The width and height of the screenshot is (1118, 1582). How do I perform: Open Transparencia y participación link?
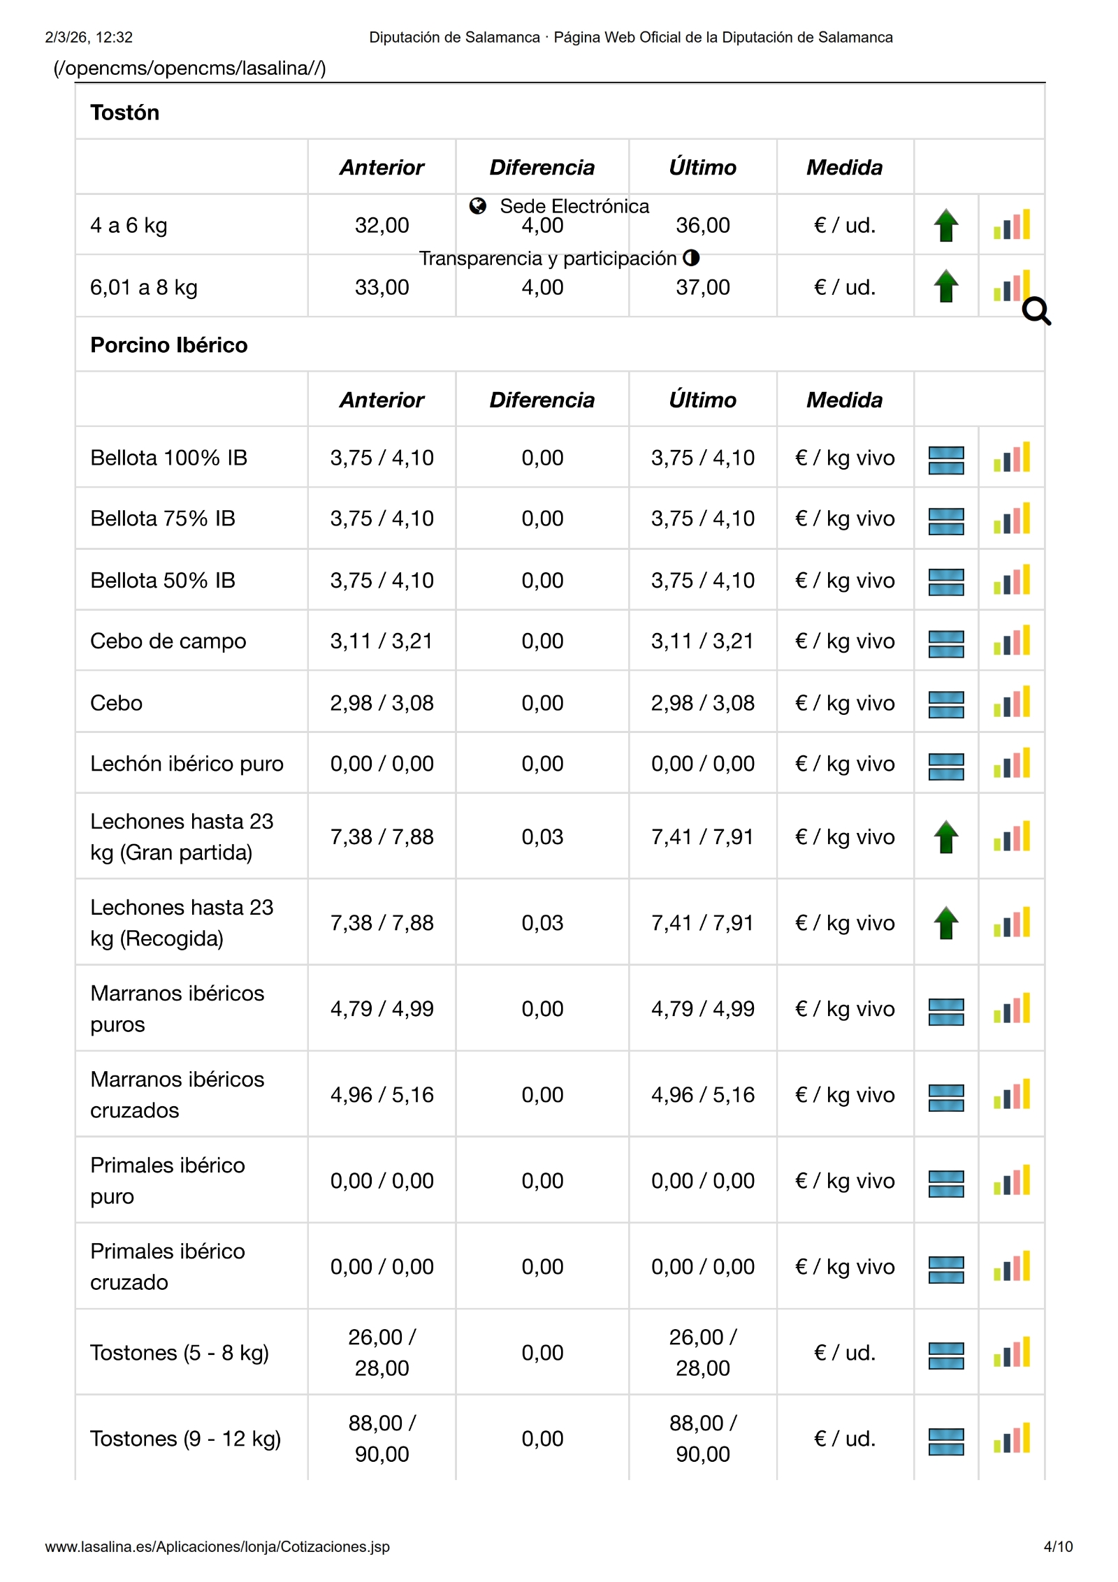point(548,259)
